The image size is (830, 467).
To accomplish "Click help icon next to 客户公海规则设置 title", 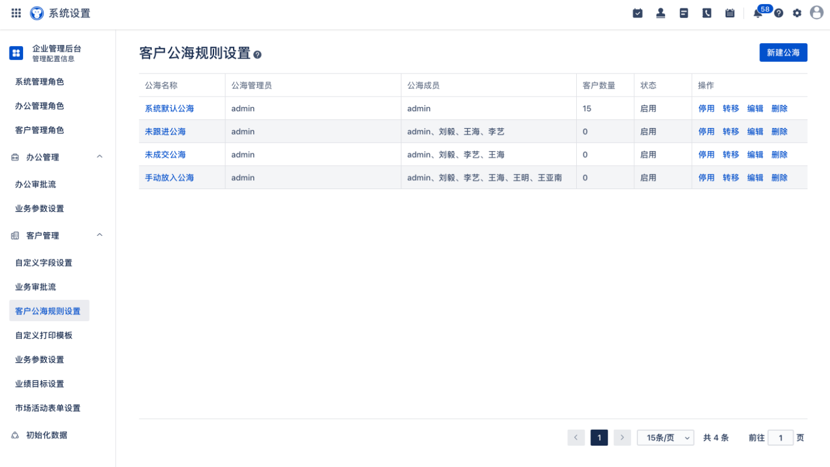I will 257,55.
